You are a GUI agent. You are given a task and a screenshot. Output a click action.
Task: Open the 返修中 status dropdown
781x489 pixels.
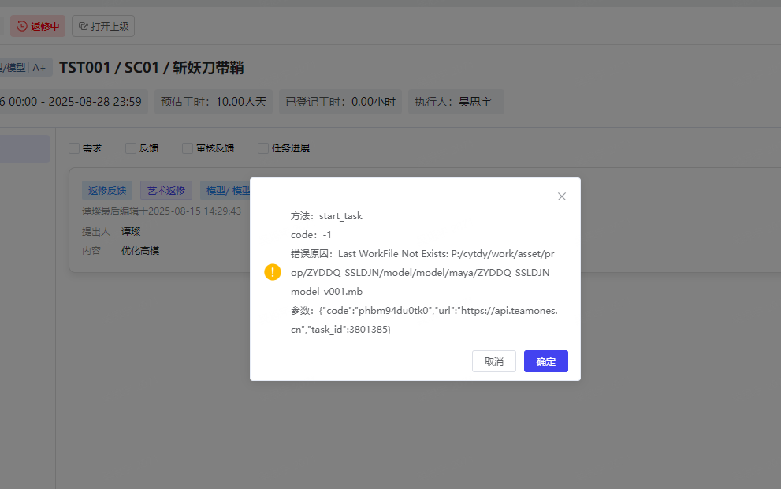[x=38, y=26]
